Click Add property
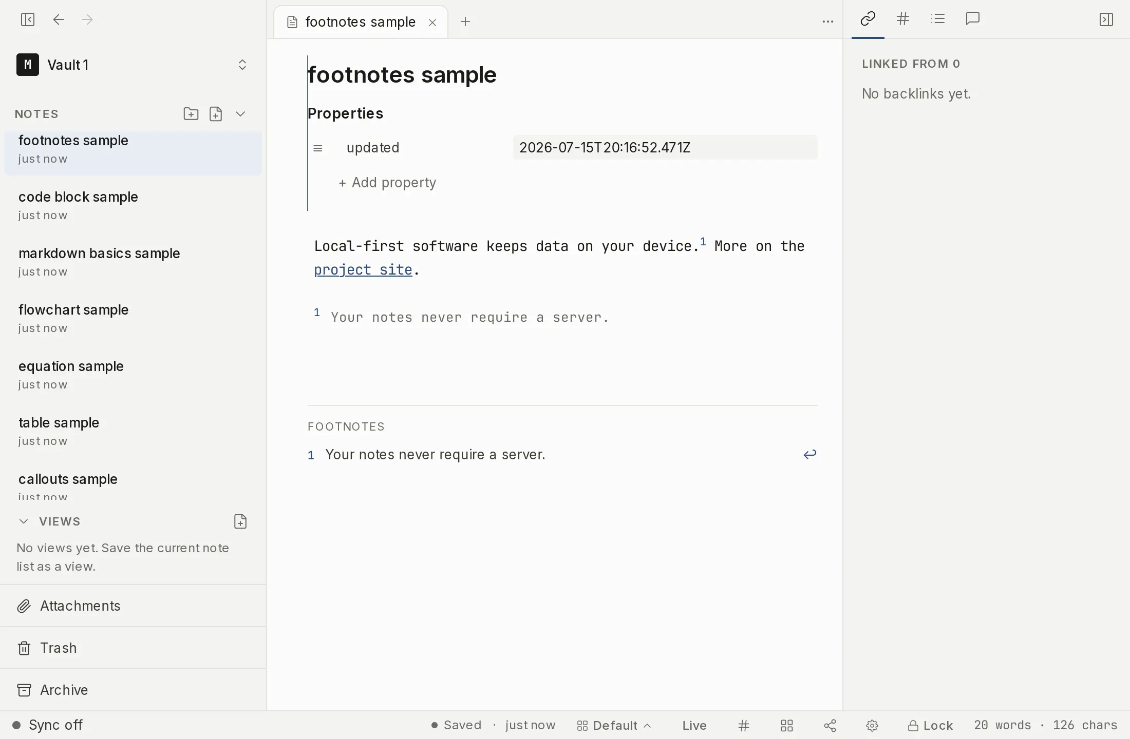1130x739 pixels. click(x=387, y=183)
